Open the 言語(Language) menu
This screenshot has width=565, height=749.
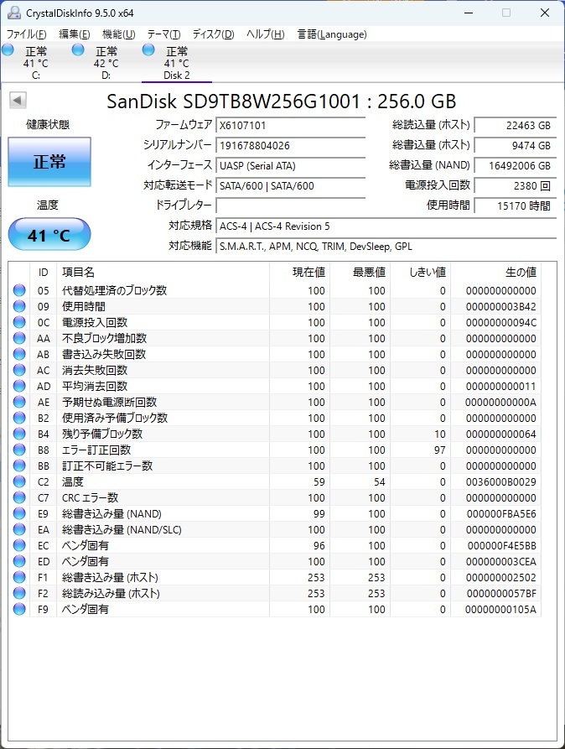(332, 34)
